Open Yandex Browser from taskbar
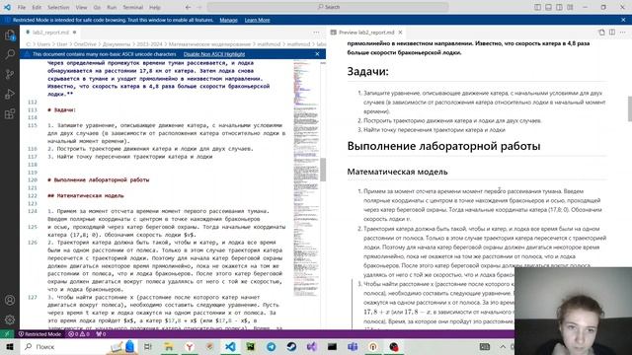This screenshot has height=355, width=632. click(x=189, y=346)
